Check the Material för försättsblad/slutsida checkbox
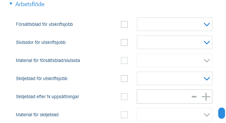 124,61
